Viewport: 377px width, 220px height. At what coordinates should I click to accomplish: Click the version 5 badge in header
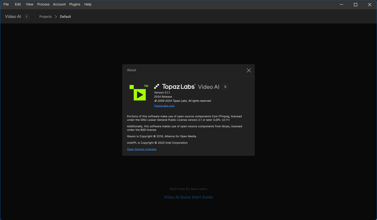pos(27,17)
